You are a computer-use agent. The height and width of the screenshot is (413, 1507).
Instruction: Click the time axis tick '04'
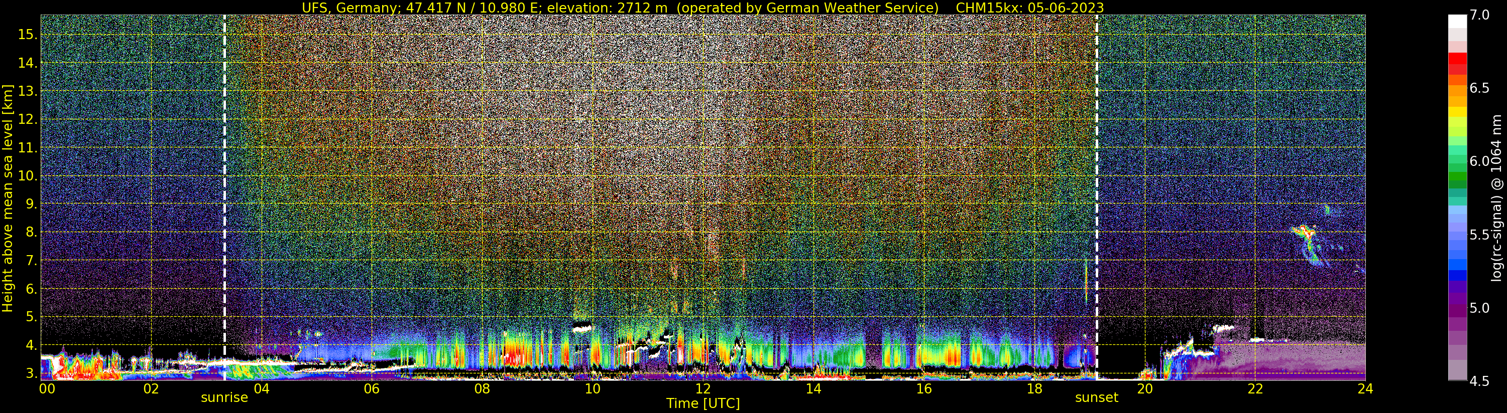(261, 388)
